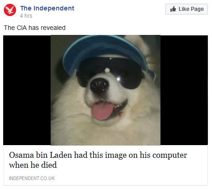Open The Independent page name link
The width and height of the screenshot is (212, 190).
click(47, 8)
